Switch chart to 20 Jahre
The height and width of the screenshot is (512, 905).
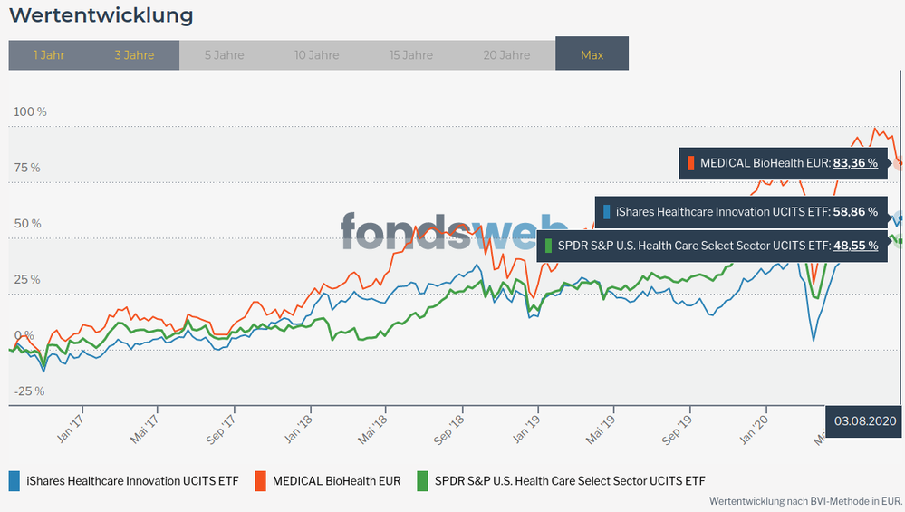pos(506,55)
